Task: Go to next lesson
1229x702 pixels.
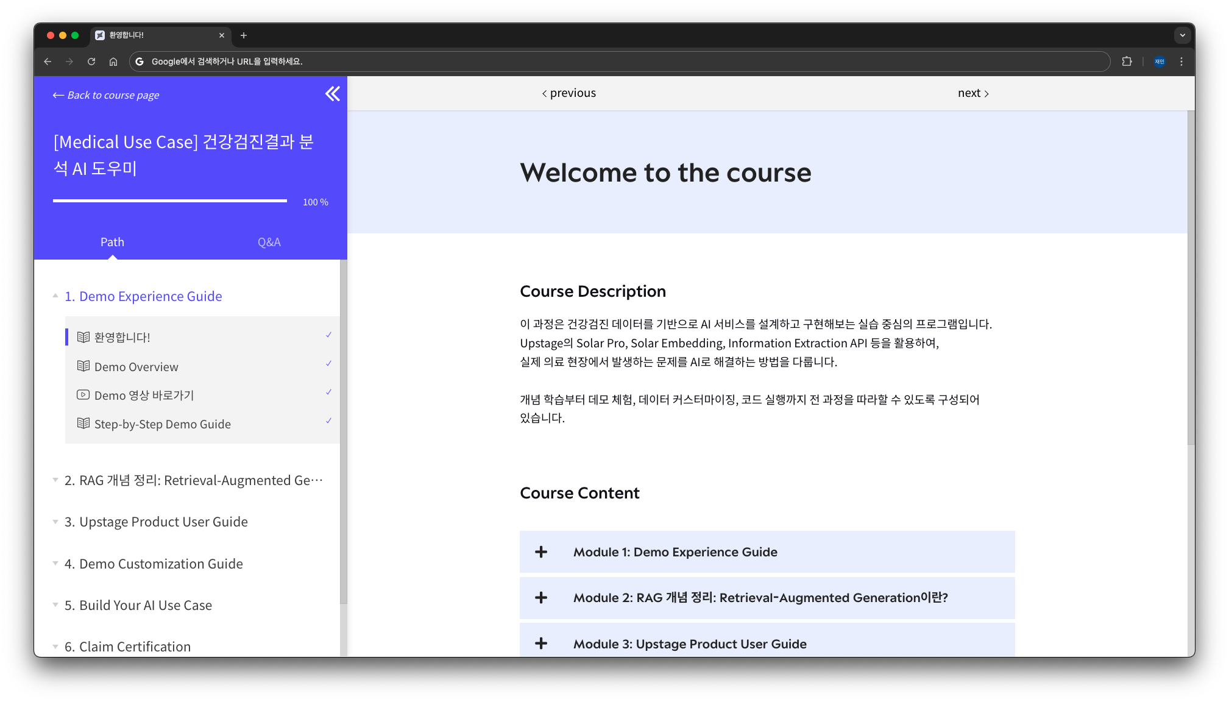Action: click(x=972, y=93)
